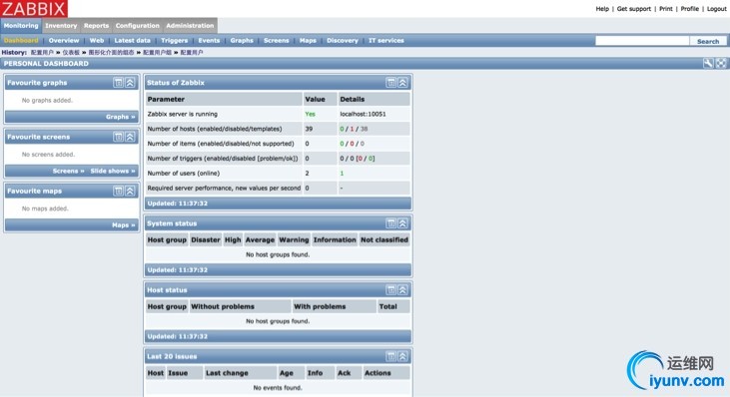This screenshot has height=397, width=730.
Task: Click the Search button
Action: coord(708,41)
